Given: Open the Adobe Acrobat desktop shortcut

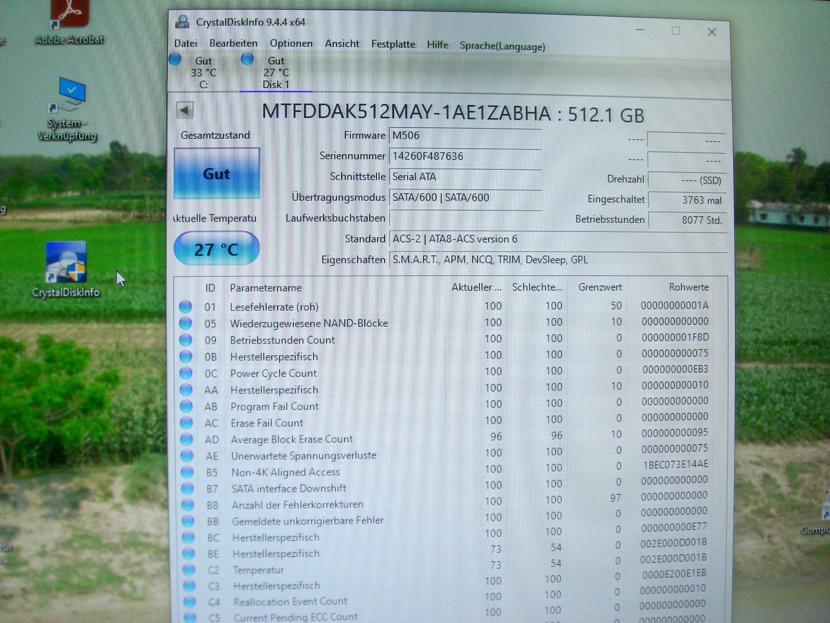Looking at the screenshot, I should [x=69, y=21].
